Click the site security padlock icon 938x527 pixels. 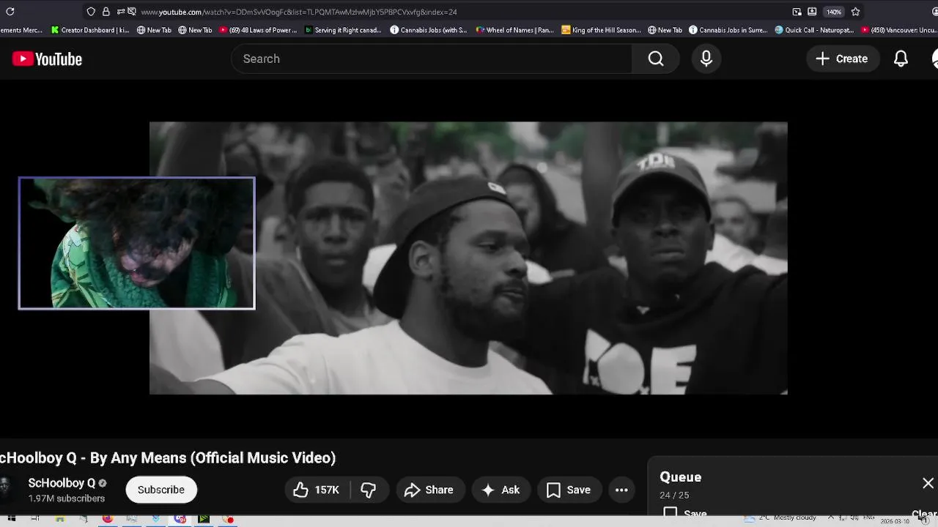point(106,12)
